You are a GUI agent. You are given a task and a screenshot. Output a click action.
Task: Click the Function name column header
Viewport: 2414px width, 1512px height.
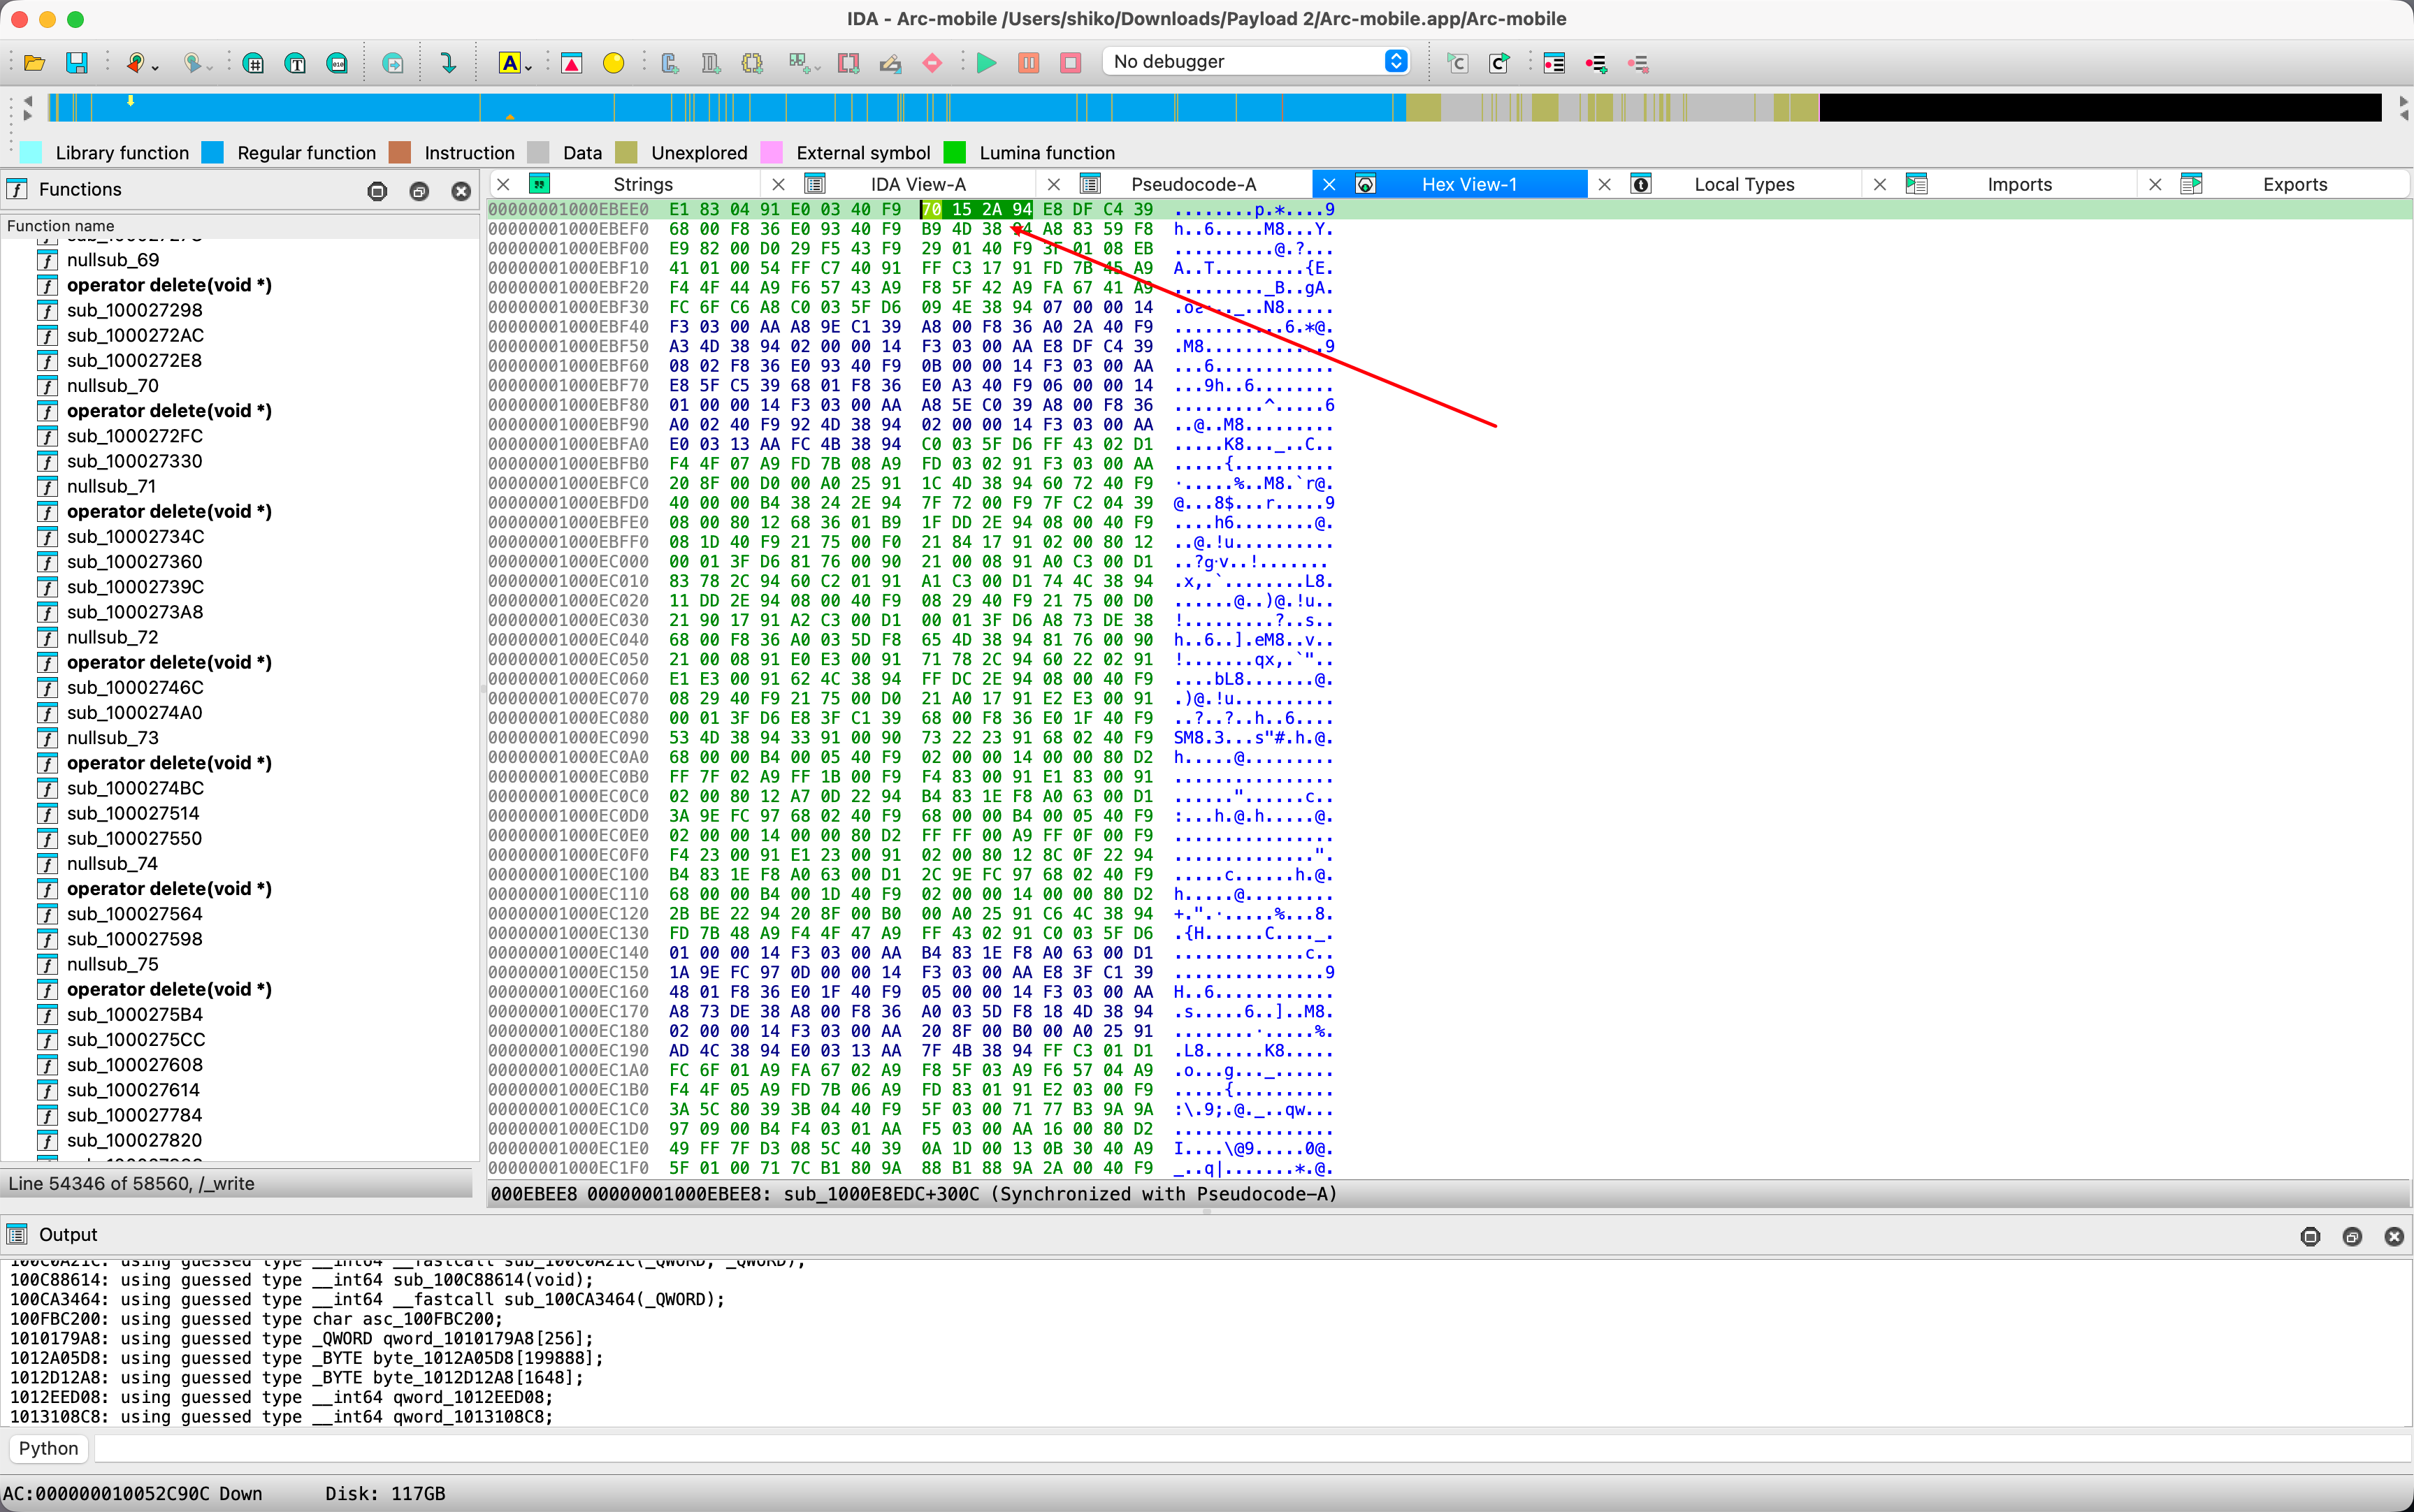point(61,226)
